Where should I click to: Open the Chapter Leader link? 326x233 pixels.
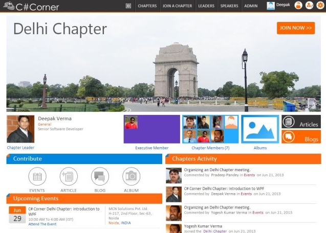(20, 148)
